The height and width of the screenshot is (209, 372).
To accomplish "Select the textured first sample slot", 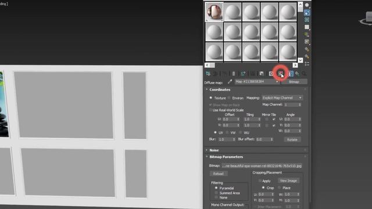I will (x=214, y=12).
